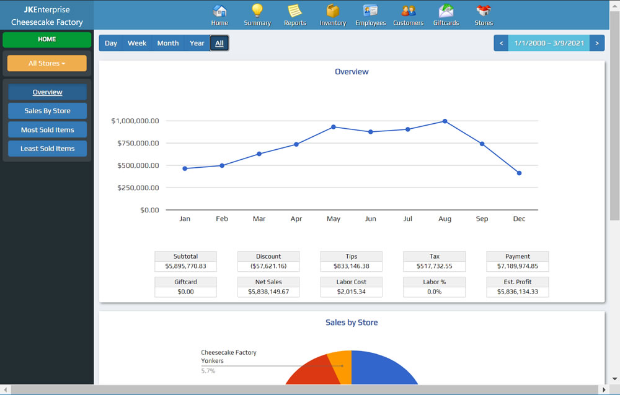This screenshot has height=395, width=620.
Task: Click the orange pie chart slice
Action: coord(342,367)
